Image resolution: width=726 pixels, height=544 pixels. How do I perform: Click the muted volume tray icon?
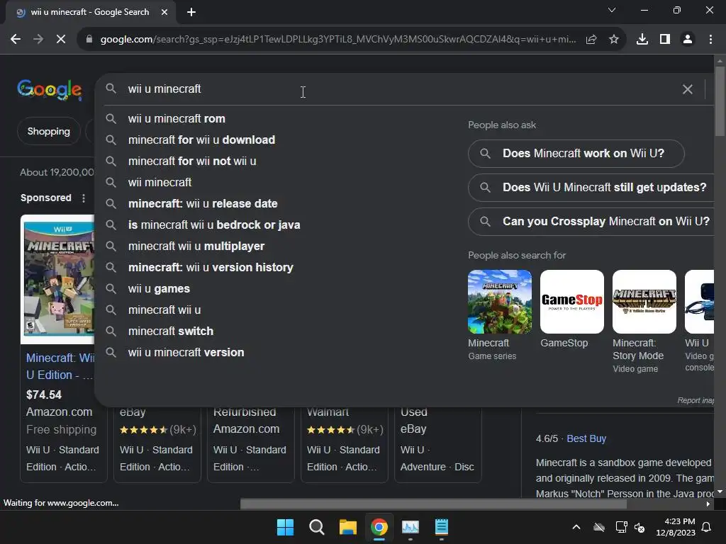coord(640,527)
